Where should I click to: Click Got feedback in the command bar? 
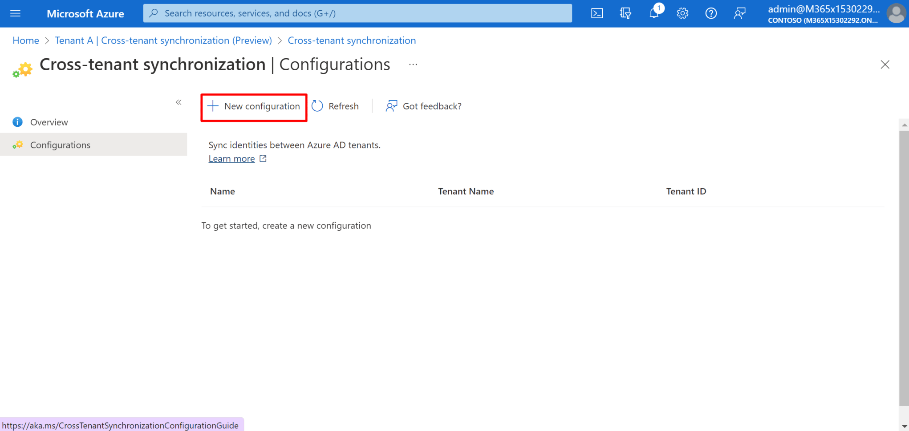tap(423, 106)
